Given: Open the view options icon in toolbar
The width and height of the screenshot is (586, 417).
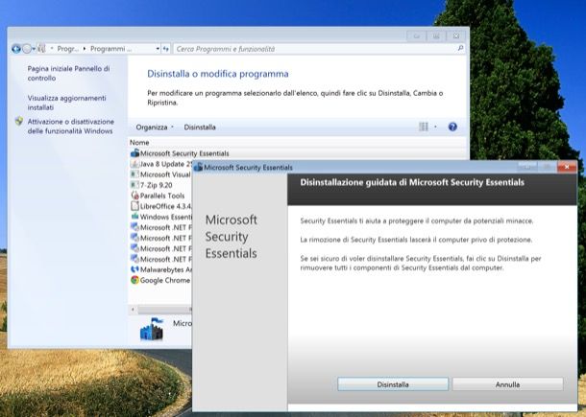Looking at the screenshot, I should 424,127.
